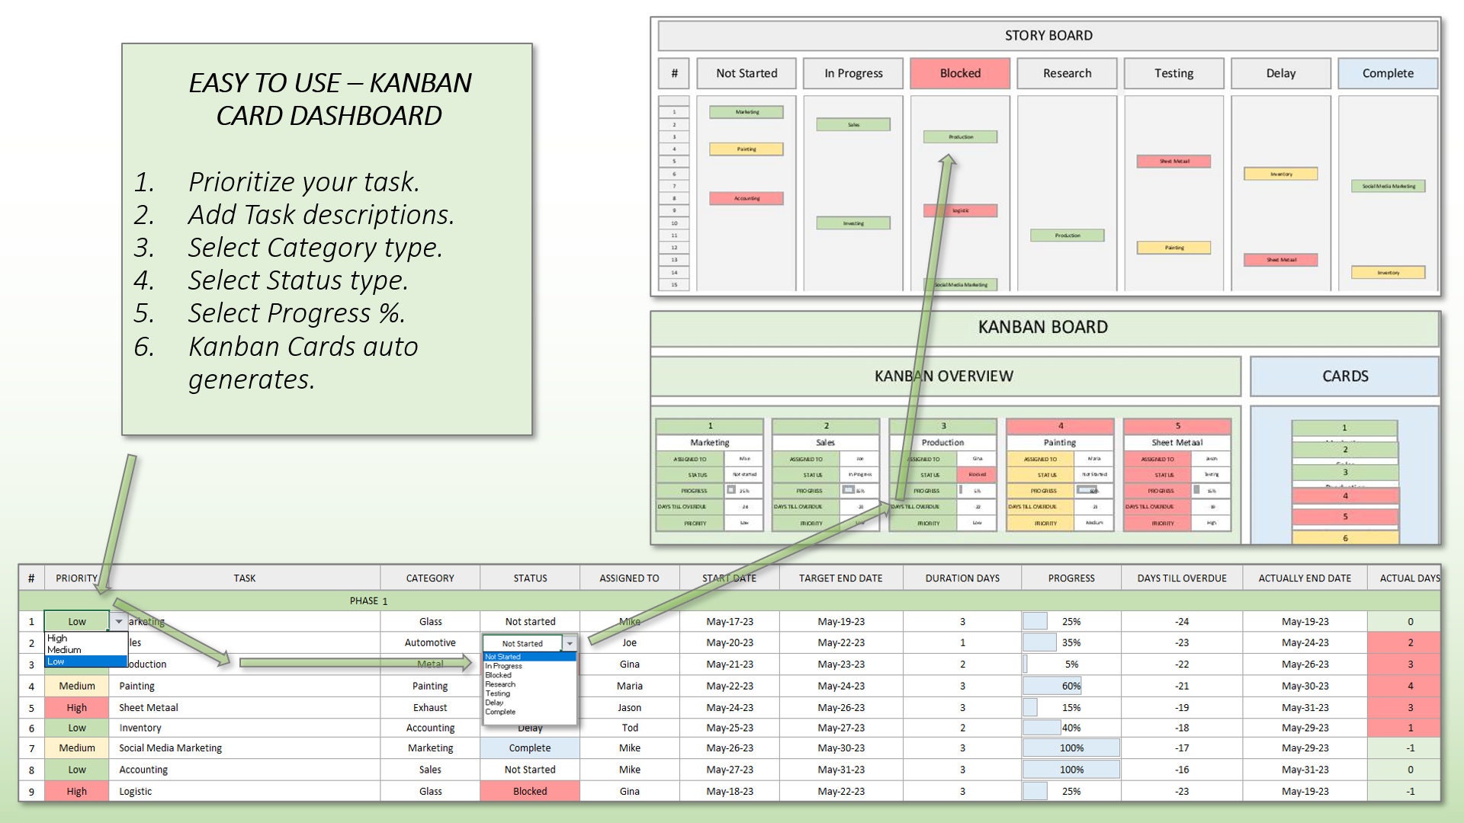Screen dimensions: 1464x823
Task: Click the Sales card in In Progress column
Action: 854,123
